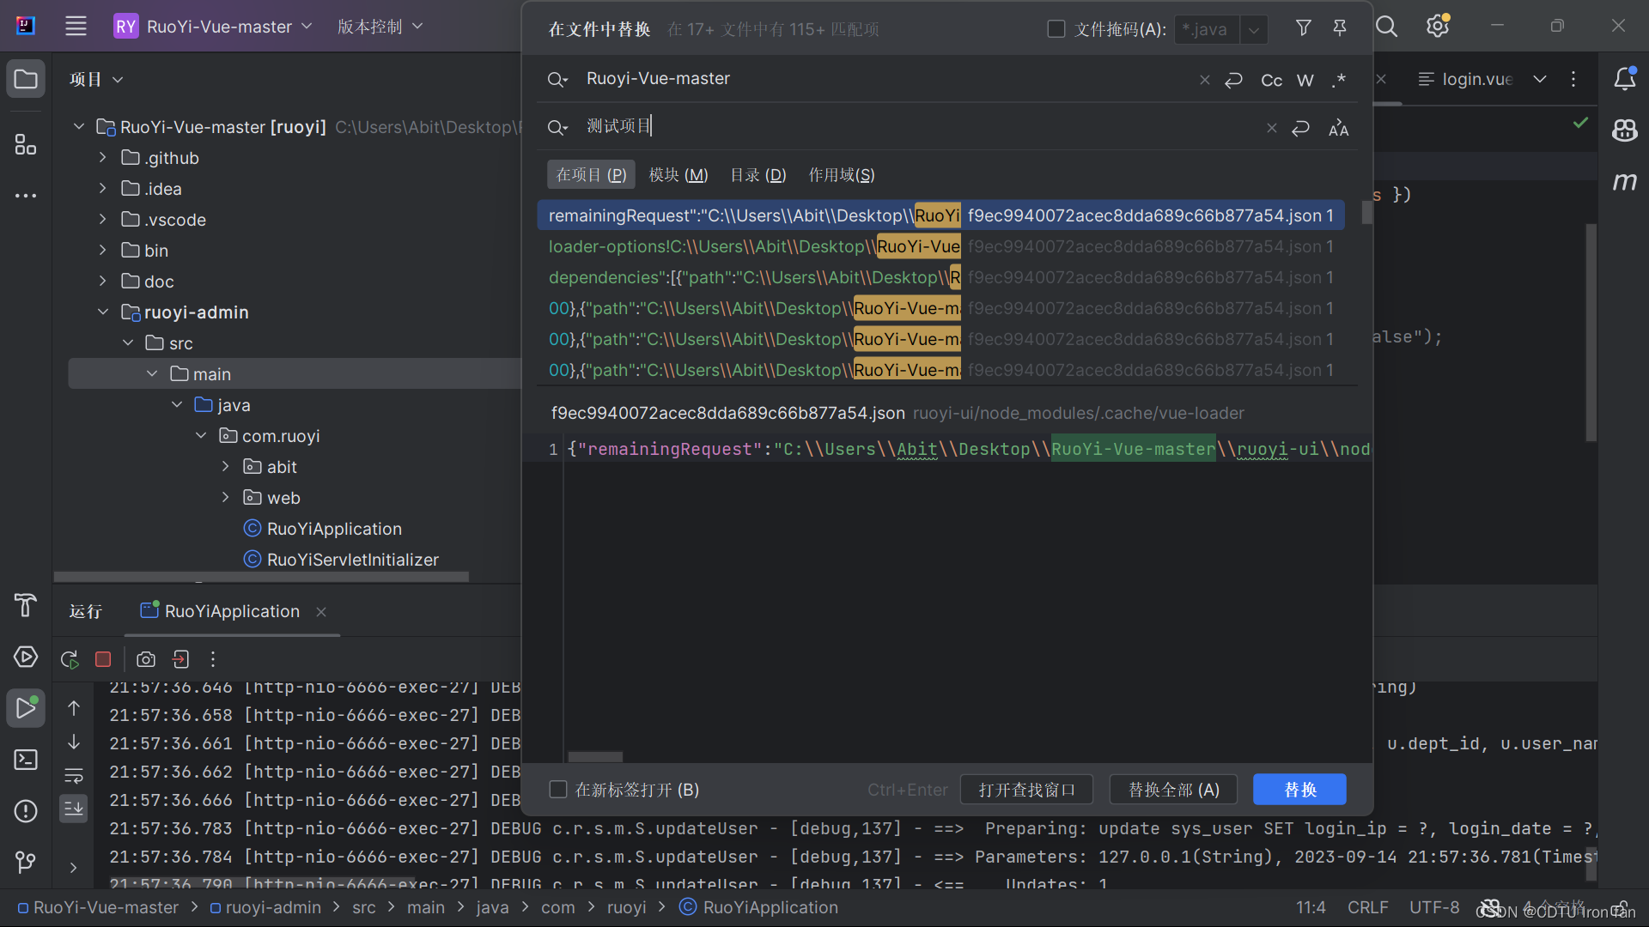Image resolution: width=1649 pixels, height=927 pixels.
Task: Clear the replacement field text
Action: 1272,128
